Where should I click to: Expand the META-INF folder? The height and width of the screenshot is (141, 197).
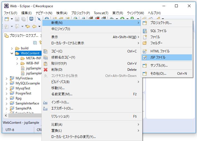click(17, 59)
